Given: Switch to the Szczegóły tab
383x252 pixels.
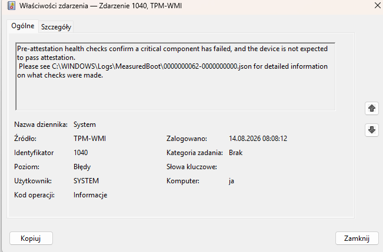Looking at the screenshot, I should [x=56, y=27].
